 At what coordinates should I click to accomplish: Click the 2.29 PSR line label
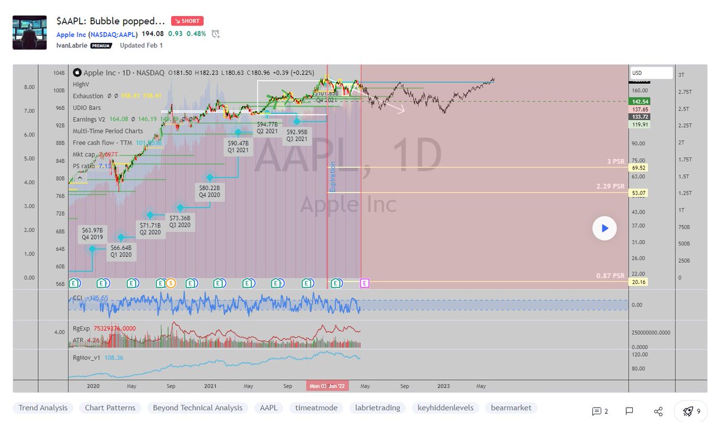click(x=611, y=187)
